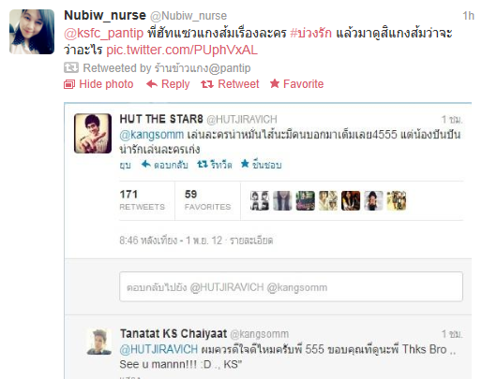Click the blue ชื่นชอบ star icon
The image size is (482, 379).
click(x=245, y=163)
